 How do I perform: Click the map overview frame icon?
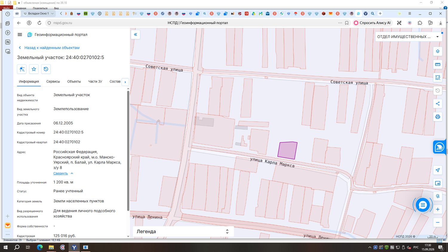[438, 183]
